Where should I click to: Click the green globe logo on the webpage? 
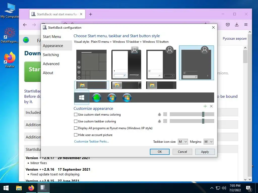point(26,40)
